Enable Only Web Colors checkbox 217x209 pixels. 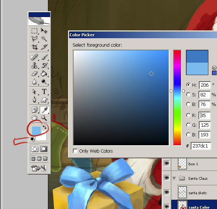pos(75,151)
